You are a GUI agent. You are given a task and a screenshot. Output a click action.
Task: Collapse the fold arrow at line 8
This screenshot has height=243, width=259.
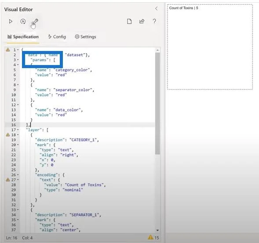coord(18,85)
